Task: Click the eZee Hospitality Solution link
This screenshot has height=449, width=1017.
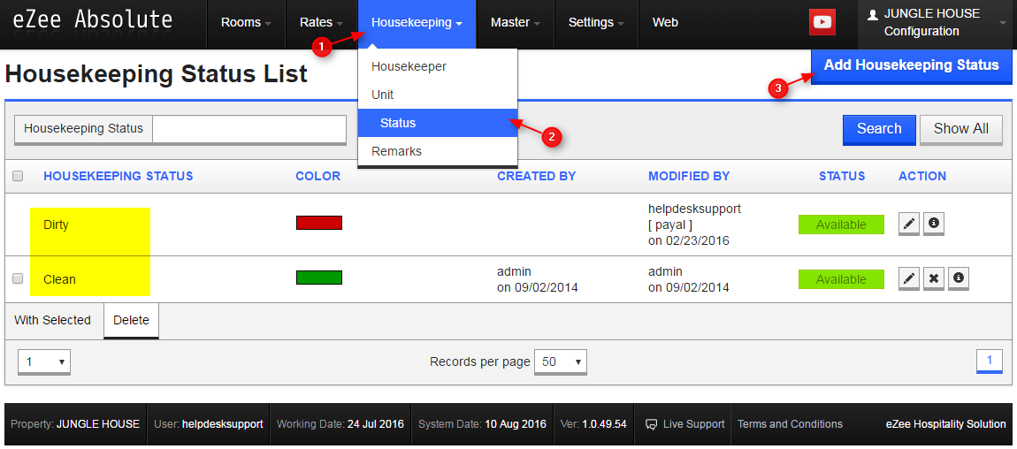Action: tap(945, 424)
